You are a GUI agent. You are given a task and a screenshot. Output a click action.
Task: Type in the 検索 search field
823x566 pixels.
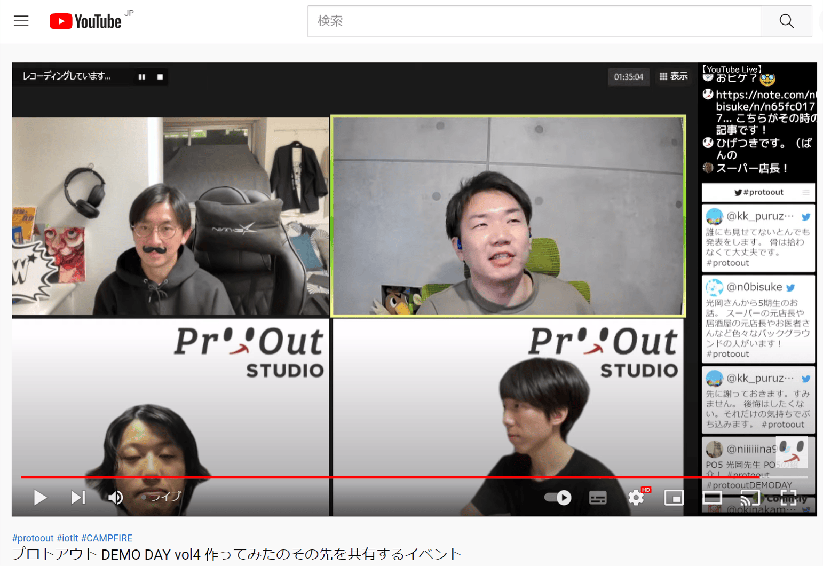534,21
